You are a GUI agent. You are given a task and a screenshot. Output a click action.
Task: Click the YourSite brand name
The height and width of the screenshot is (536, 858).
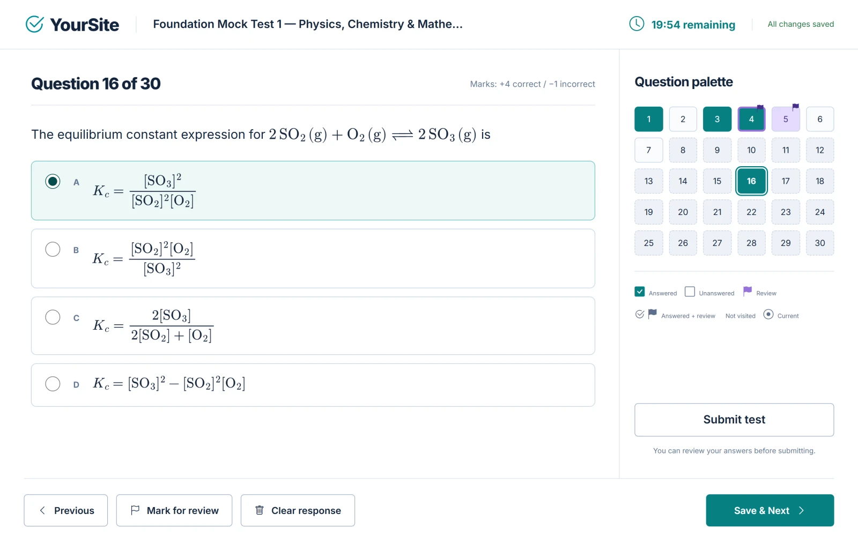coord(84,25)
